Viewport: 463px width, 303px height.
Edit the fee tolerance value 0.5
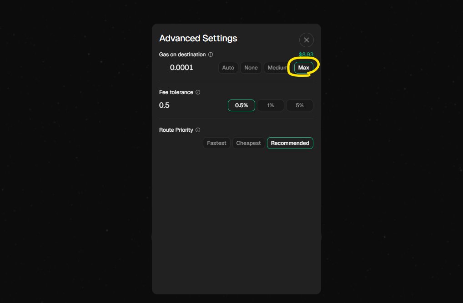tap(164, 105)
